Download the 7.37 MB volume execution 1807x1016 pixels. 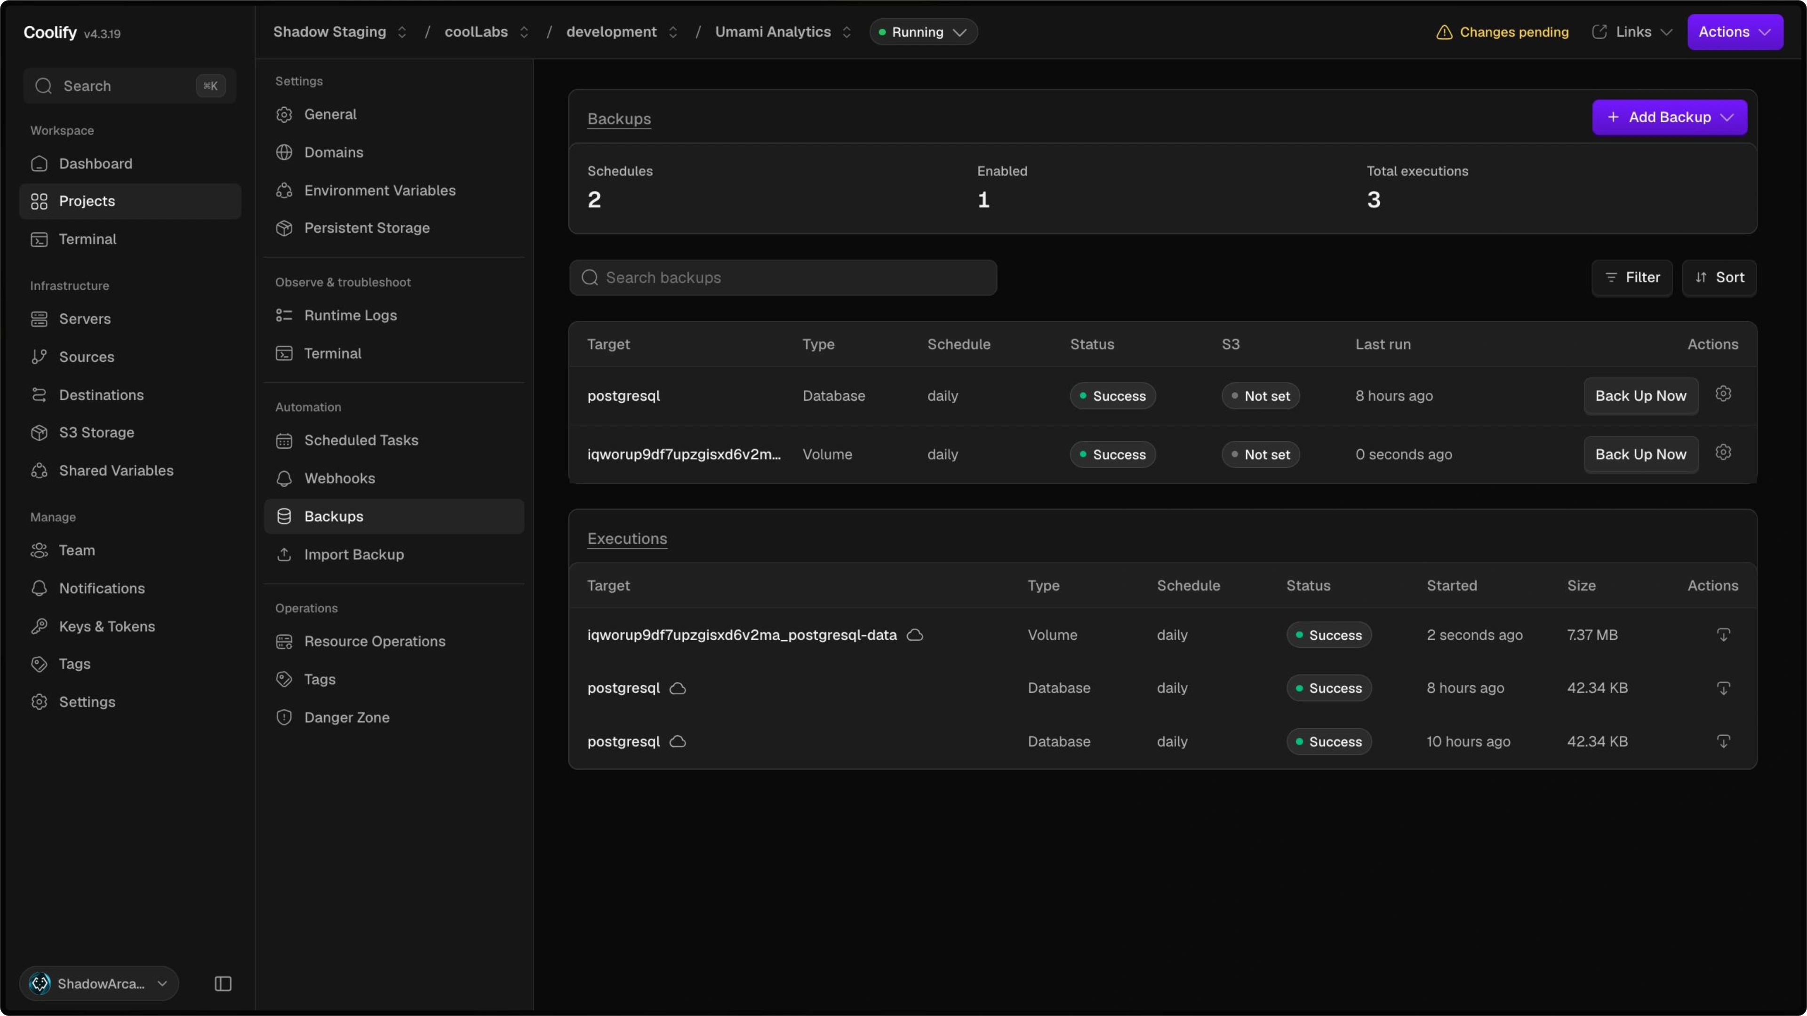point(1724,635)
